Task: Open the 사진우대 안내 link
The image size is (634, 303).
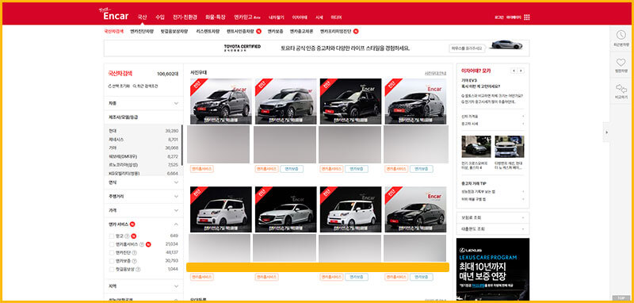Action: click(x=435, y=73)
